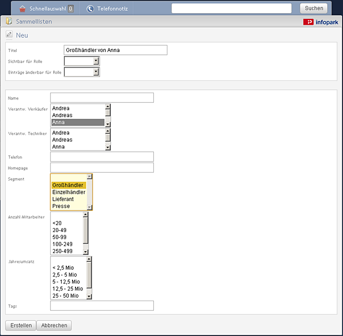Select Großhändler in Segment list
This screenshot has height=336, width=343.
coord(69,185)
